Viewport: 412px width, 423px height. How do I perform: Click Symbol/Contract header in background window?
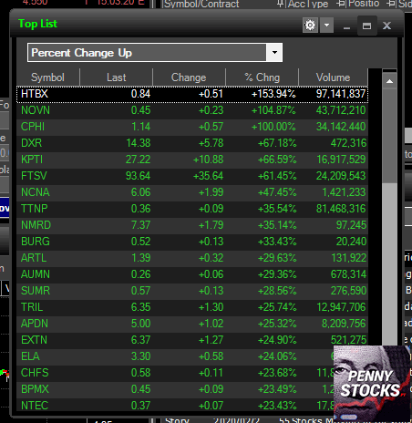pos(201,5)
